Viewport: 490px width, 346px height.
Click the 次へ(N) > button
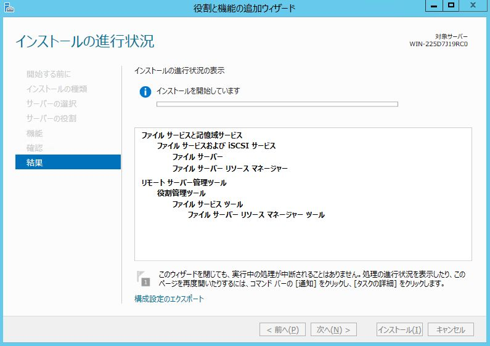click(x=333, y=329)
